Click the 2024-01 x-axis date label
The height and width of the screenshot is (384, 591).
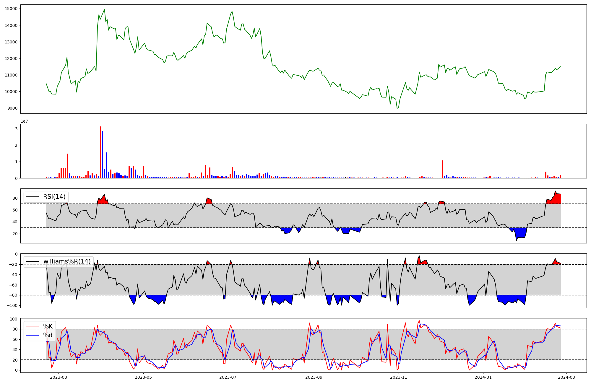(483, 377)
